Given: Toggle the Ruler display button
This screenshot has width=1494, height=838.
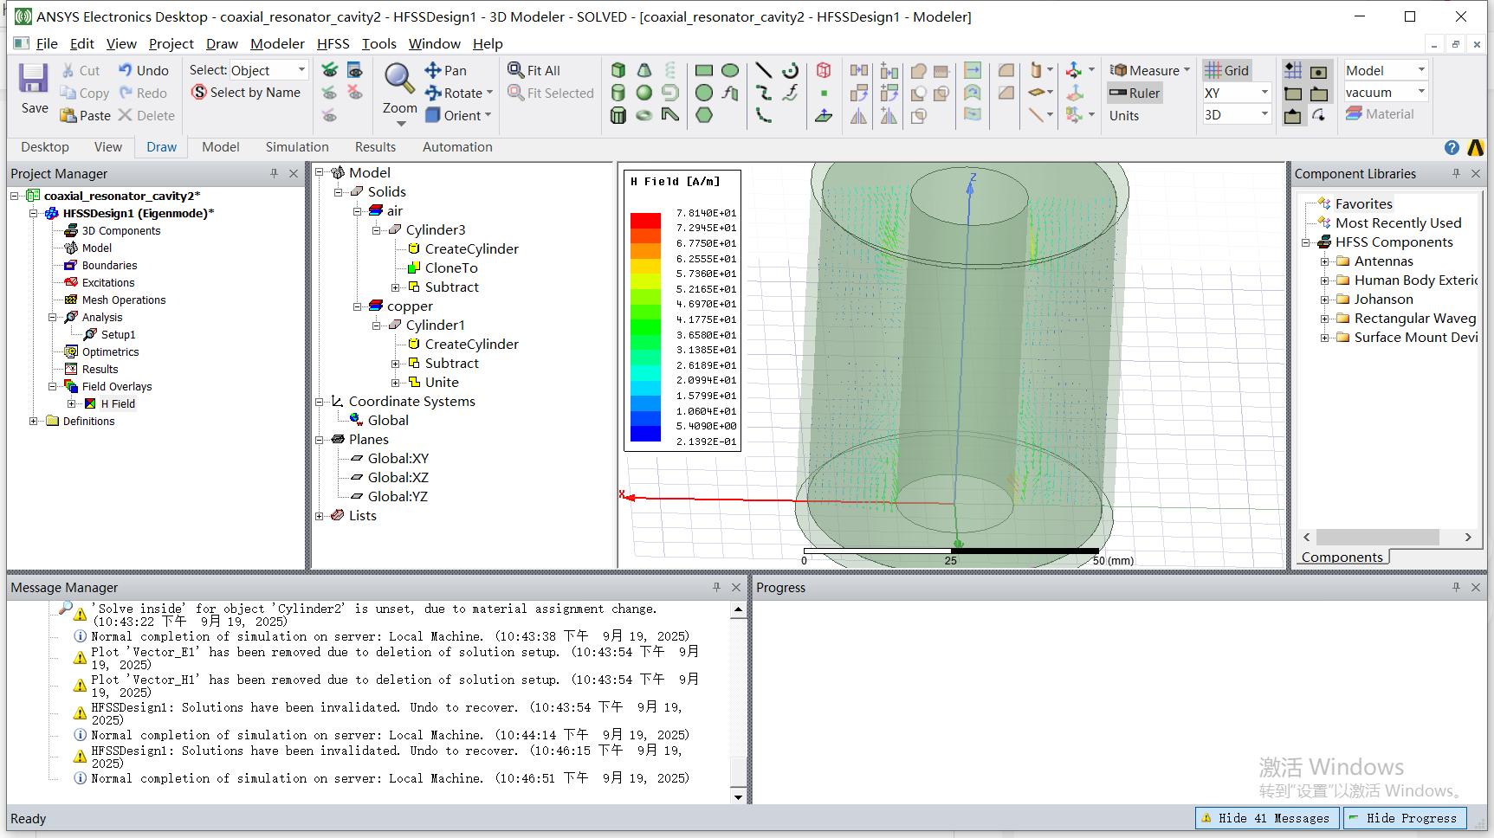Looking at the screenshot, I should pyautogui.click(x=1135, y=93).
